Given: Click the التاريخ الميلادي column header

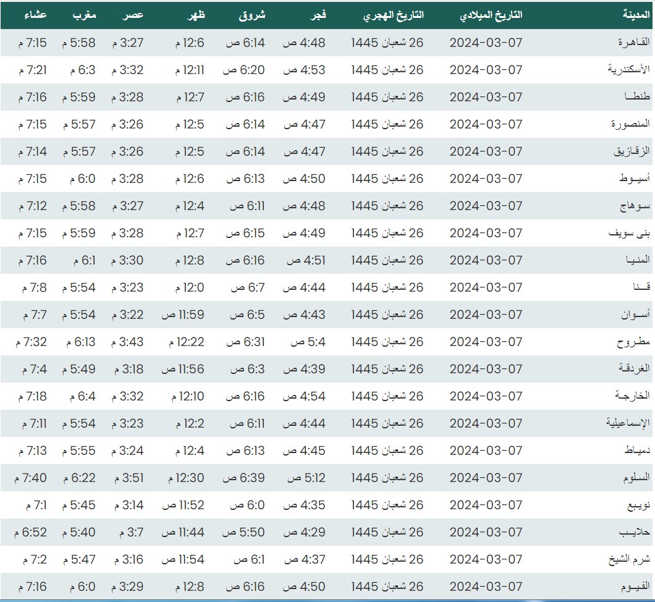Looking at the screenshot, I should click(x=491, y=15).
